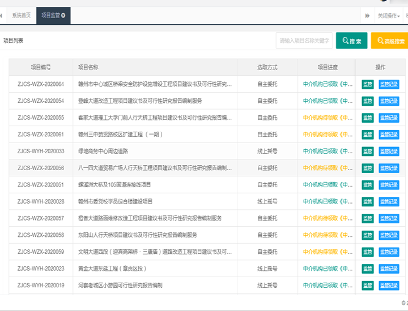Click the tabs scroll-right double arrow icon

(x=367, y=16)
